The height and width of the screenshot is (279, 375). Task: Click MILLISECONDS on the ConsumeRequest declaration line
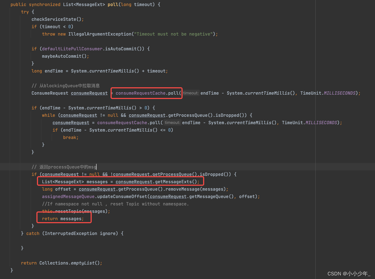coord(340,93)
